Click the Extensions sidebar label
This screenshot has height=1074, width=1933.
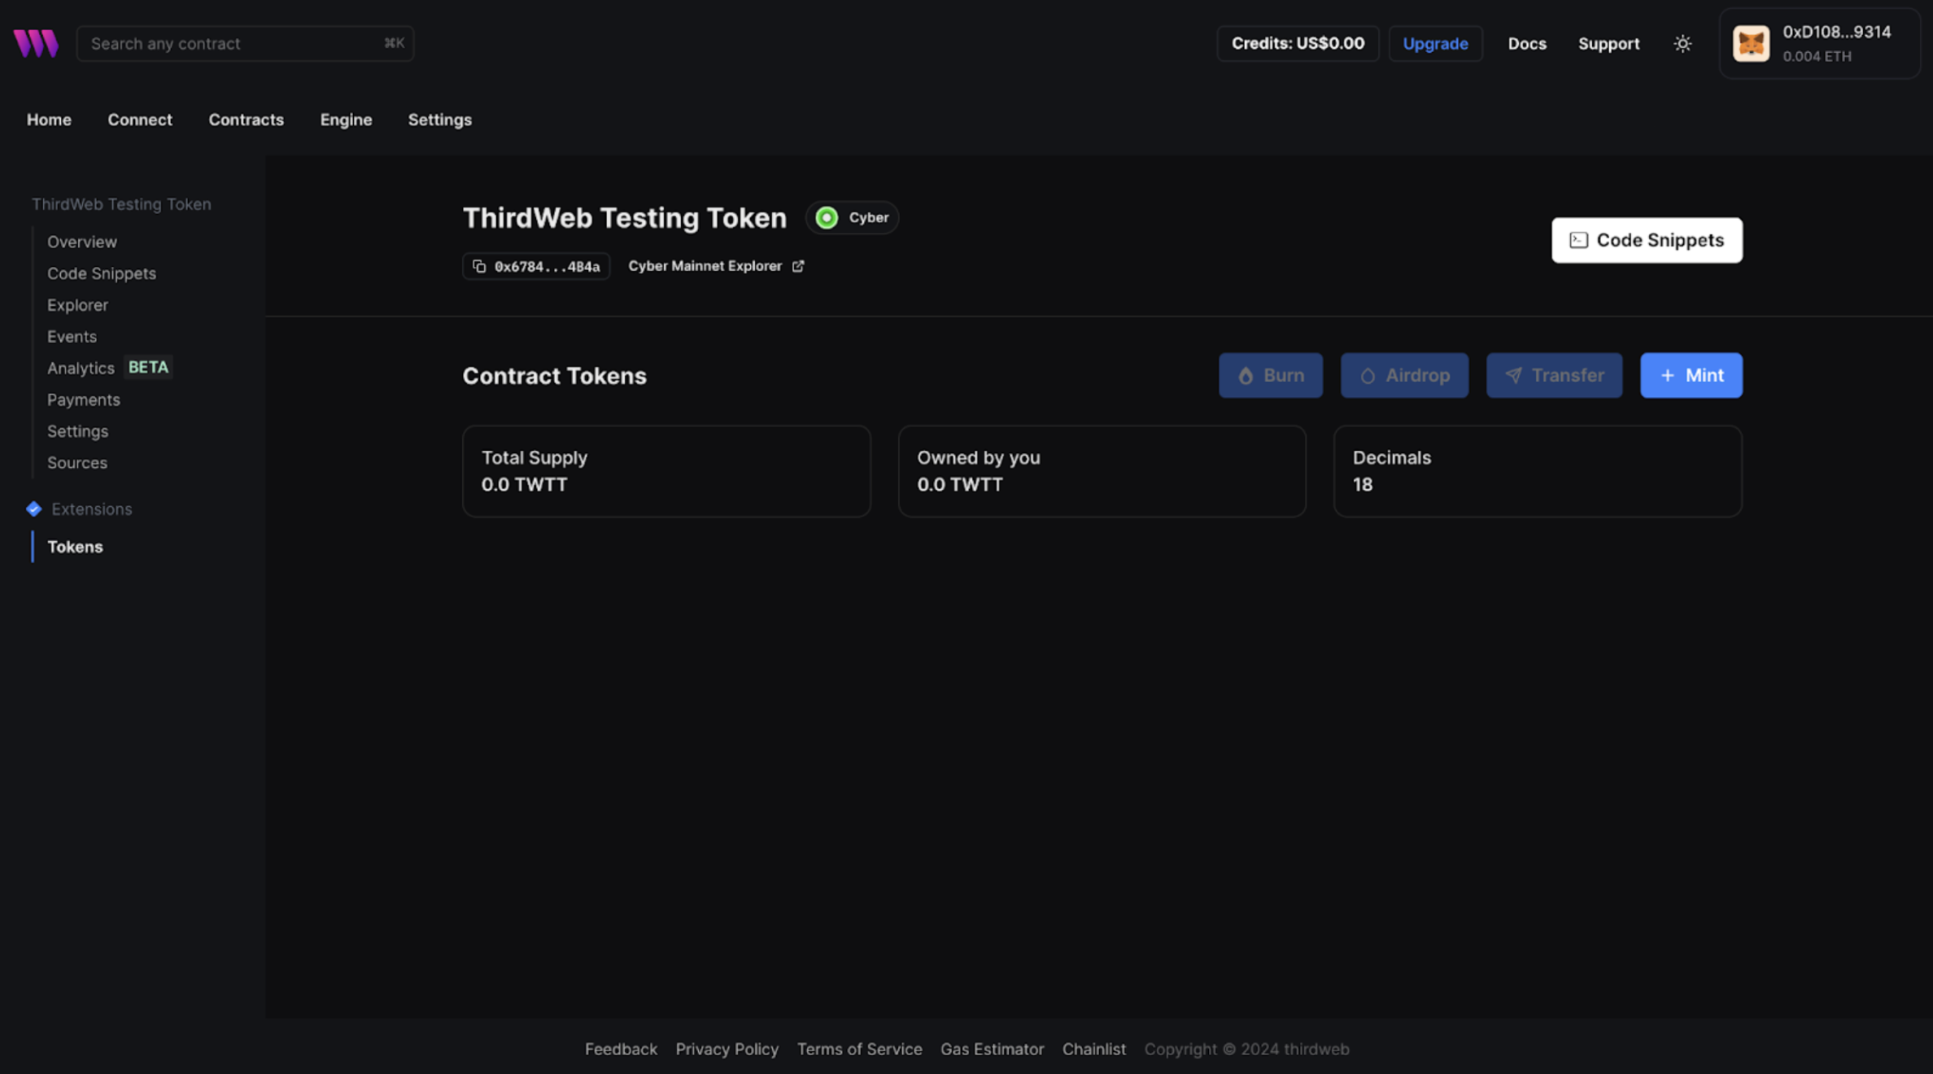coord(92,509)
